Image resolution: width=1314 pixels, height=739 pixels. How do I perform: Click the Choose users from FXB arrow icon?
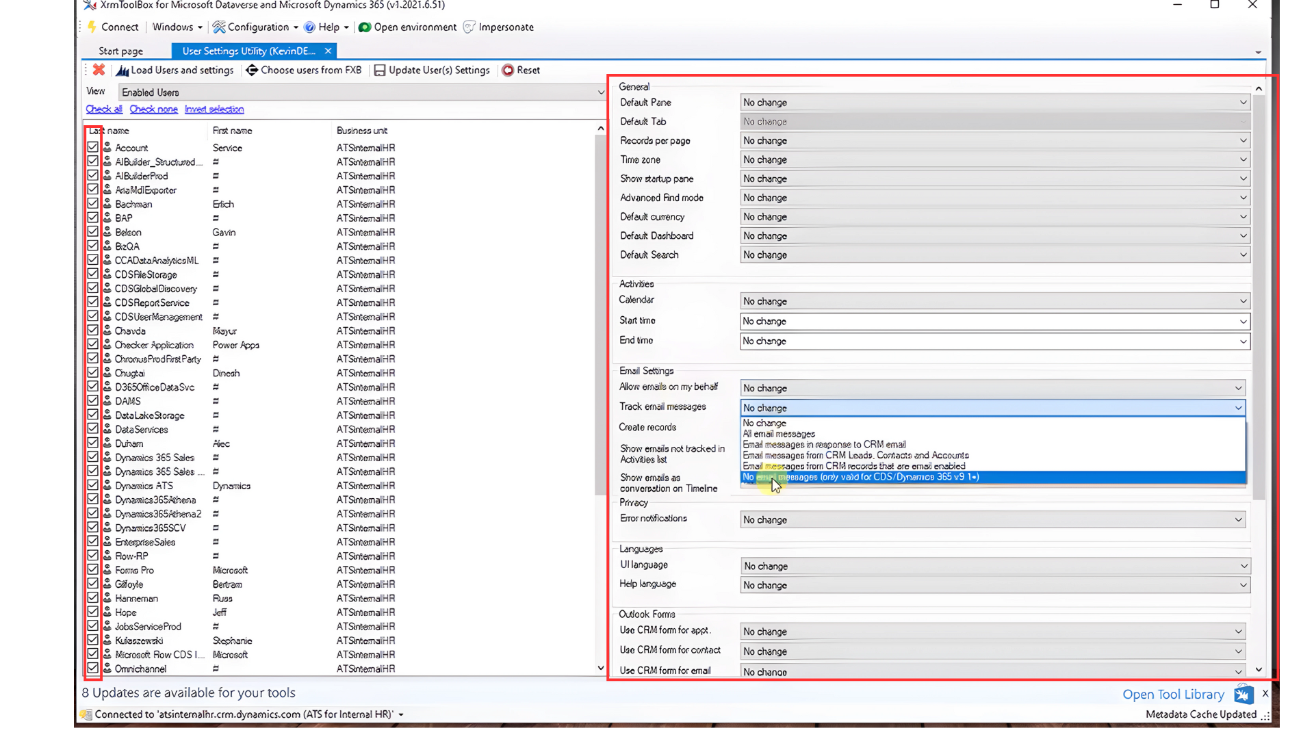click(x=251, y=70)
